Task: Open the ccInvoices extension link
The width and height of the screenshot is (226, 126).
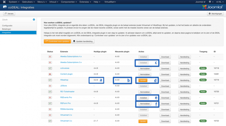Action: [65, 68]
